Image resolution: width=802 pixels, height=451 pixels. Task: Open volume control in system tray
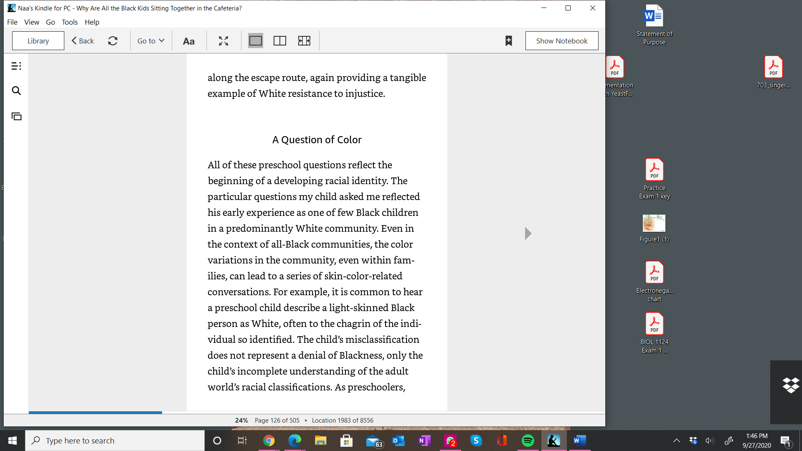(x=710, y=441)
